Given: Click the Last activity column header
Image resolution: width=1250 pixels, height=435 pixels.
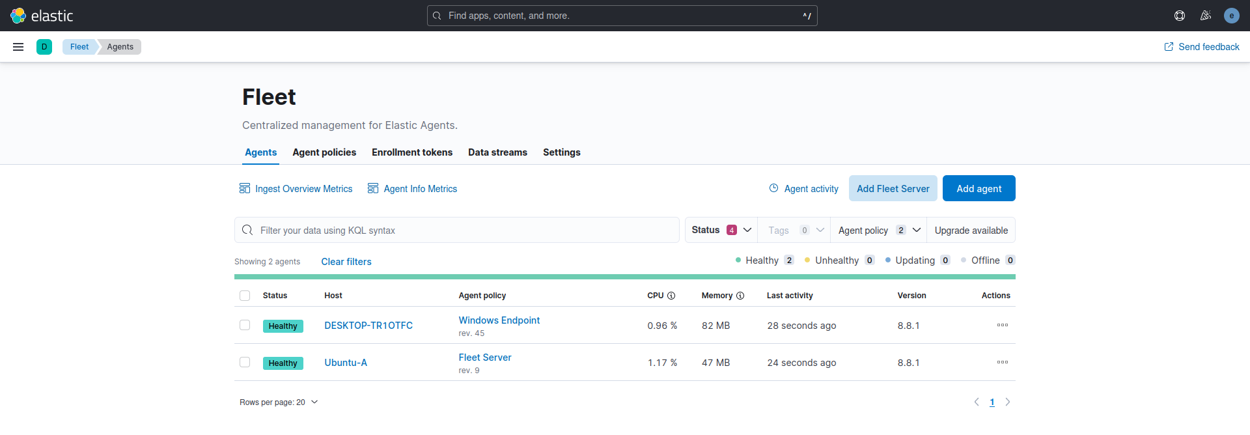Looking at the screenshot, I should click(x=790, y=296).
